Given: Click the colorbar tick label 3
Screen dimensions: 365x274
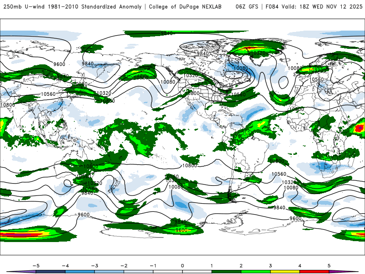Looking at the screenshot, I should tap(270, 266).
